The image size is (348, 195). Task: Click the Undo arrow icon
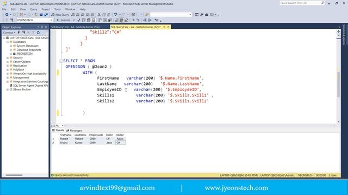click(x=116, y=15)
